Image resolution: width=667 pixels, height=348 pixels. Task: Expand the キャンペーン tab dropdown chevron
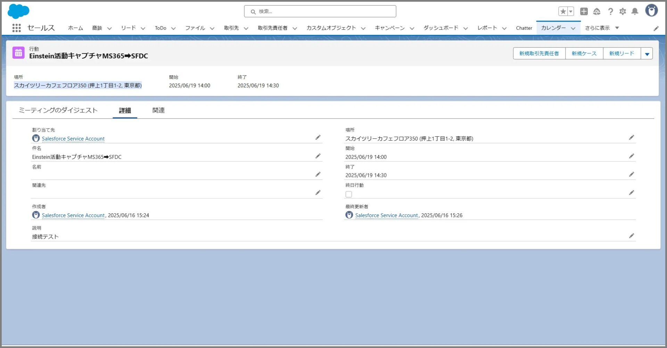tap(412, 28)
